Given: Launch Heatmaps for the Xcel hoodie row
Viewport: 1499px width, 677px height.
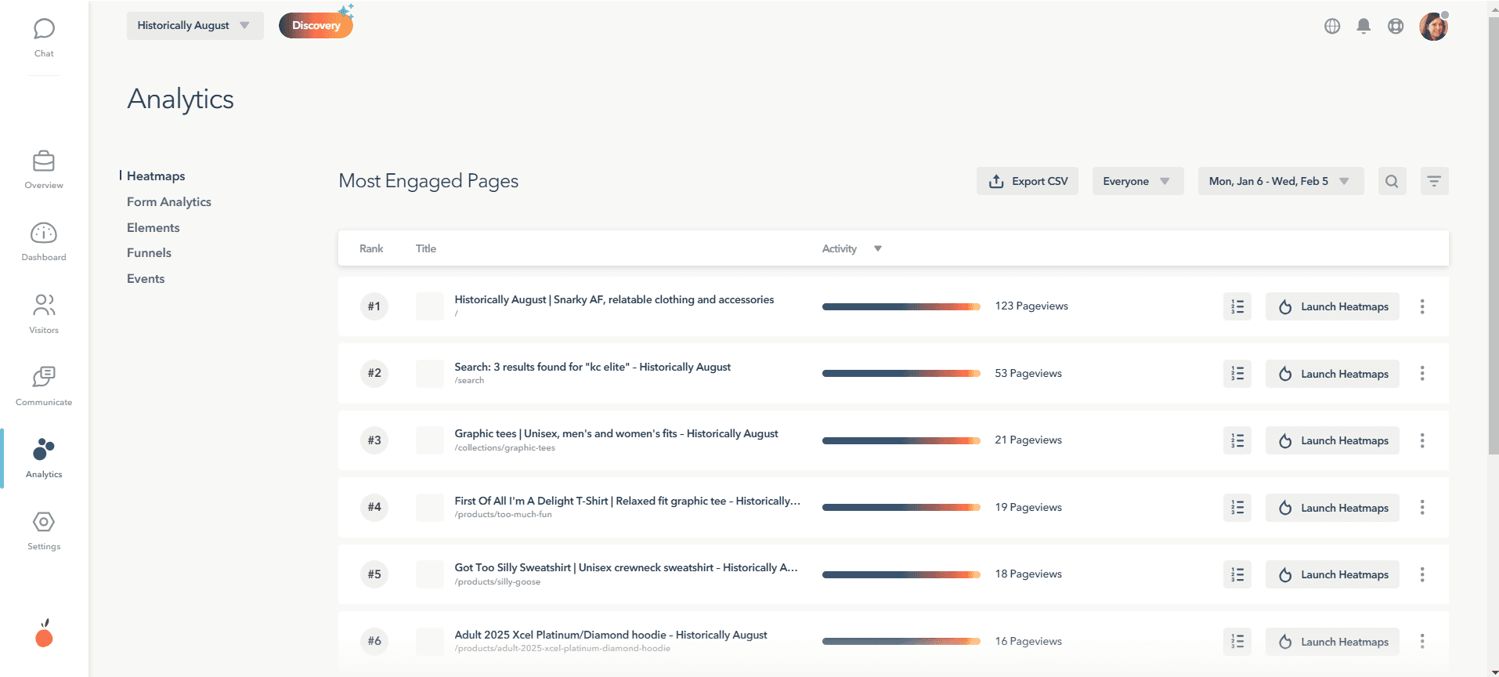Looking at the screenshot, I should 1332,642.
